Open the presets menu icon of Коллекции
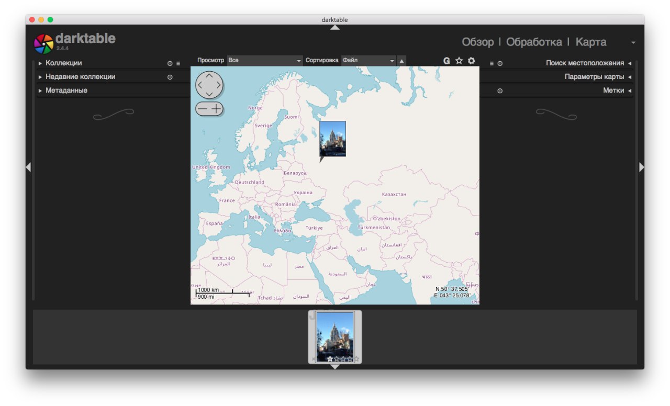The height and width of the screenshot is (406, 670). click(178, 63)
